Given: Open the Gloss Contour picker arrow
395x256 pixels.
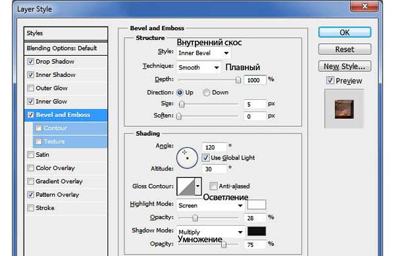Looking at the screenshot, I should coord(198,186).
